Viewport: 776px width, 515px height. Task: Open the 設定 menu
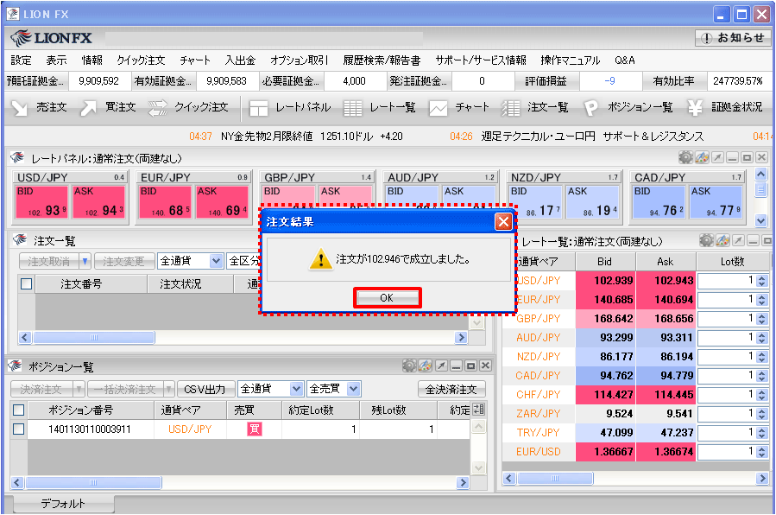pyautogui.click(x=21, y=60)
